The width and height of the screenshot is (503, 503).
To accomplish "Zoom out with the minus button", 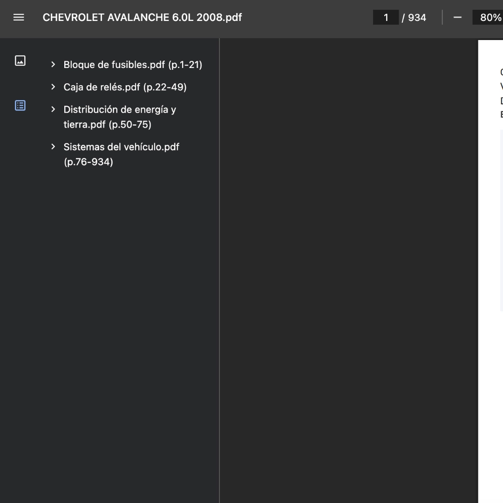I will click(x=457, y=17).
